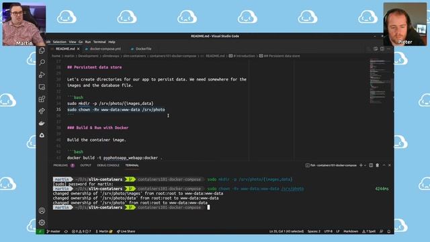The height and width of the screenshot is (242, 430).
Task: Open launch profile dropdown beside plus
Action: (x=365, y=165)
